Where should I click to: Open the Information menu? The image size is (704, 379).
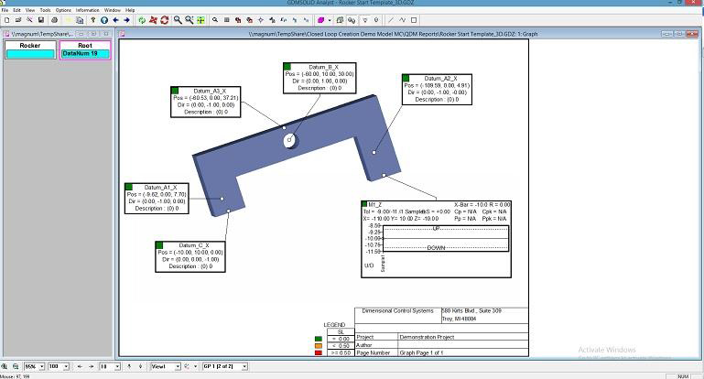point(88,9)
